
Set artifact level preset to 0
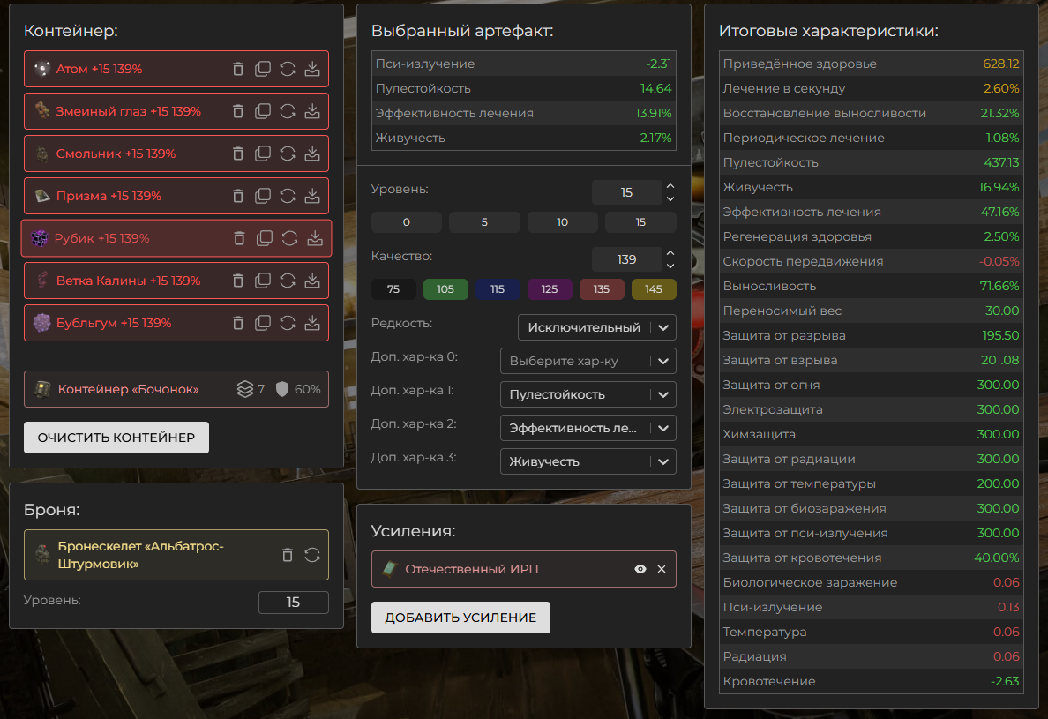point(407,221)
